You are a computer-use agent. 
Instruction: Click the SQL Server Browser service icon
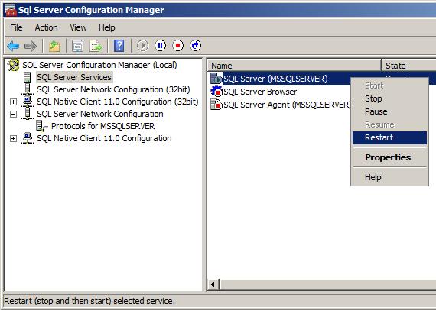[x=216, y=92]
